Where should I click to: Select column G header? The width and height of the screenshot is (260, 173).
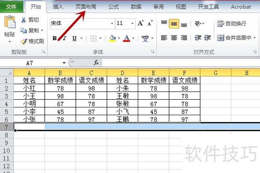coord(216,73)
